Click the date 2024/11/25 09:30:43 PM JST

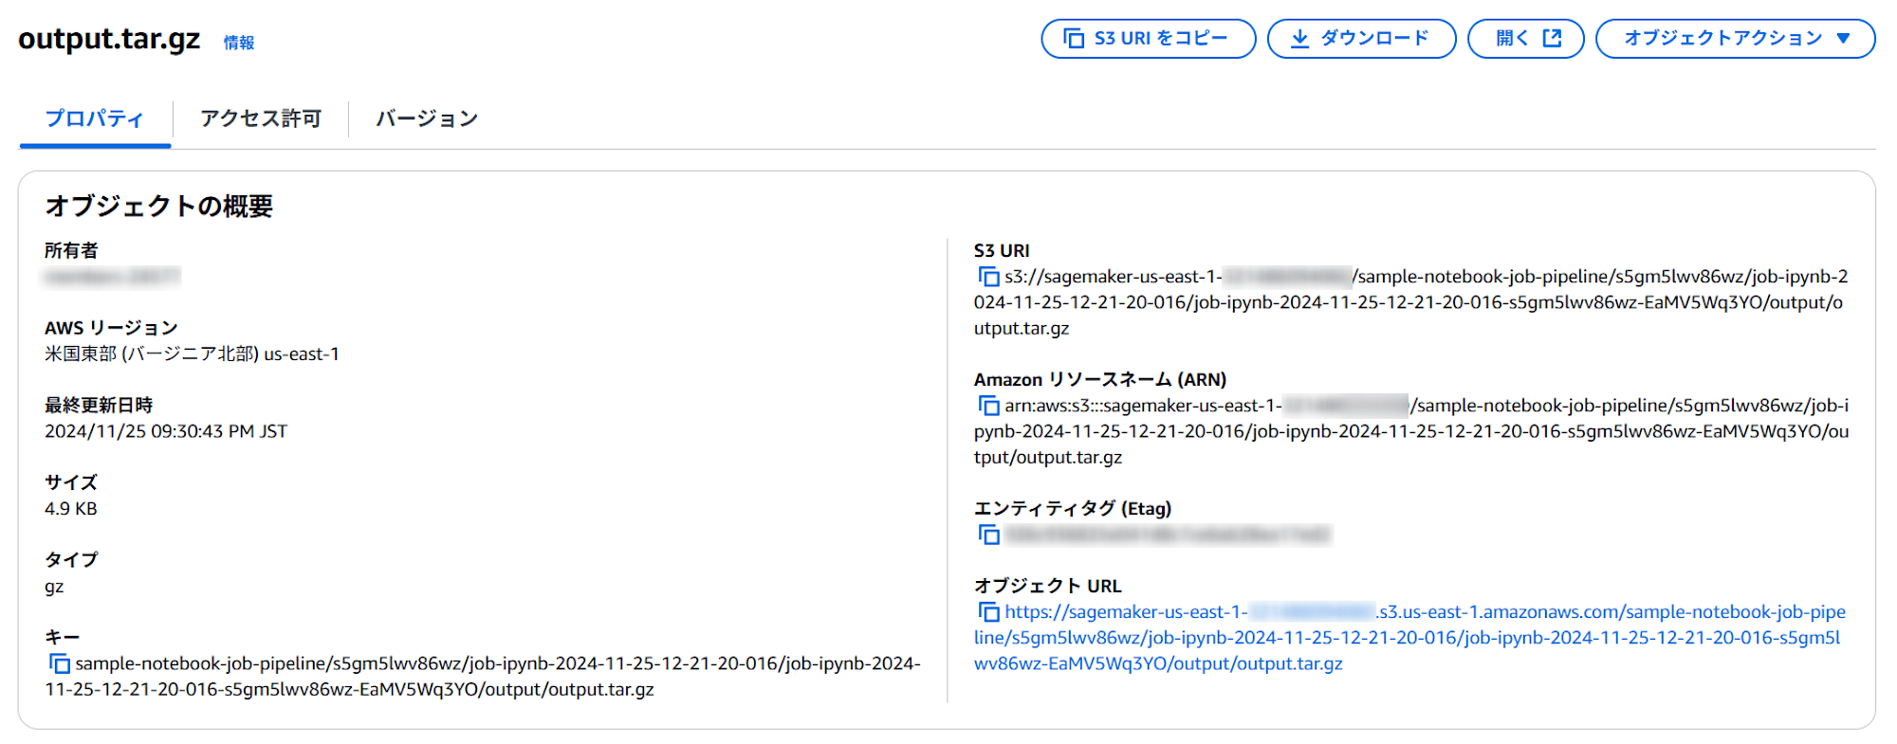pos(166,431)
